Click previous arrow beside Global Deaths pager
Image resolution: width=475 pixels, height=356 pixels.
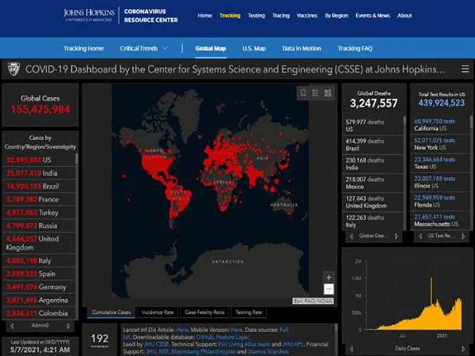click(350, 236)
